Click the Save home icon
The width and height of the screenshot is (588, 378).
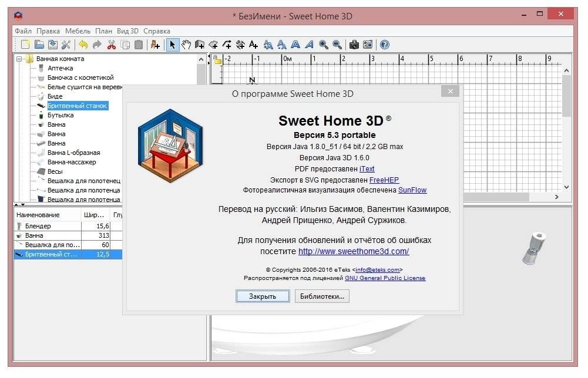tap(52, 45)
